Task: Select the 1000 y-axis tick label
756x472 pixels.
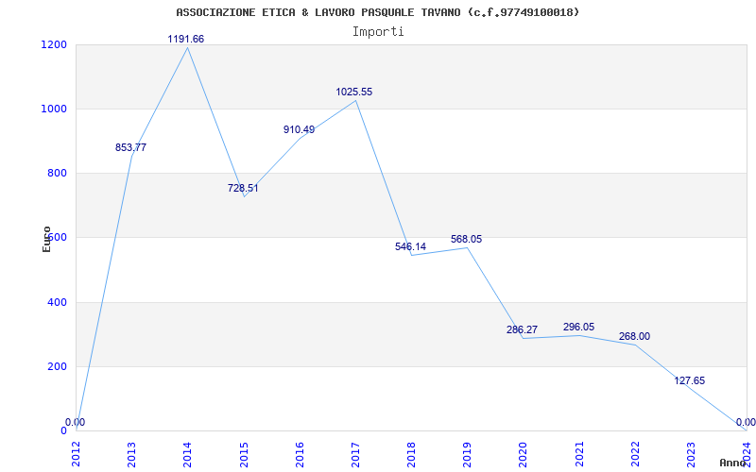Action: tap(53, 109)
